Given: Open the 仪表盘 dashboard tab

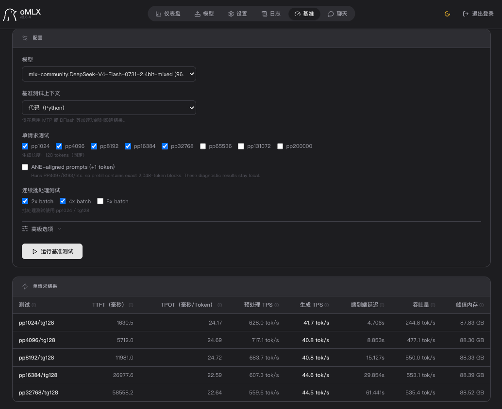Looking at the screenshot, I should (168, 14).
